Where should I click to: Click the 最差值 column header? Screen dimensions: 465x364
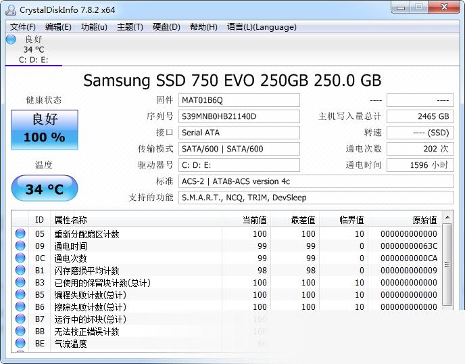(295, 220)
